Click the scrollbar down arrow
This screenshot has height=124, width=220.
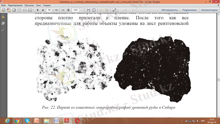(219, 116)
